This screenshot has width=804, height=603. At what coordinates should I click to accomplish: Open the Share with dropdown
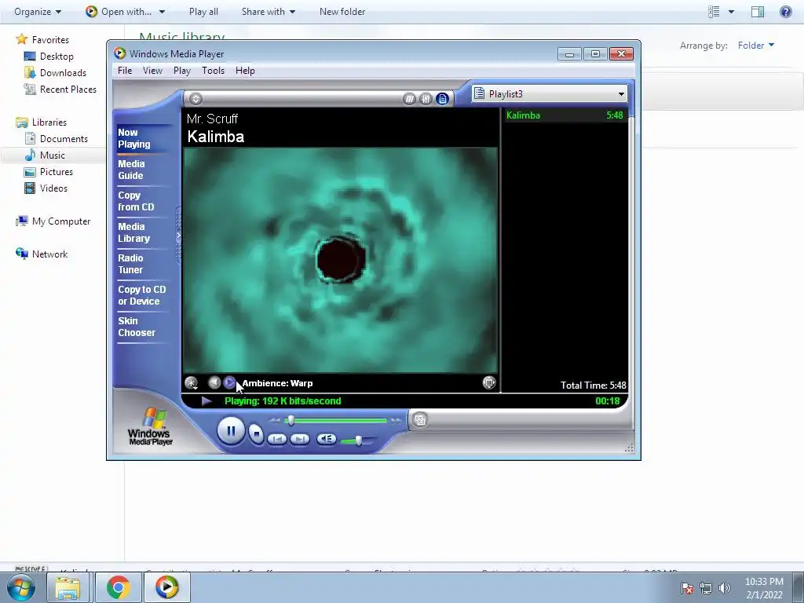point(269,11)
